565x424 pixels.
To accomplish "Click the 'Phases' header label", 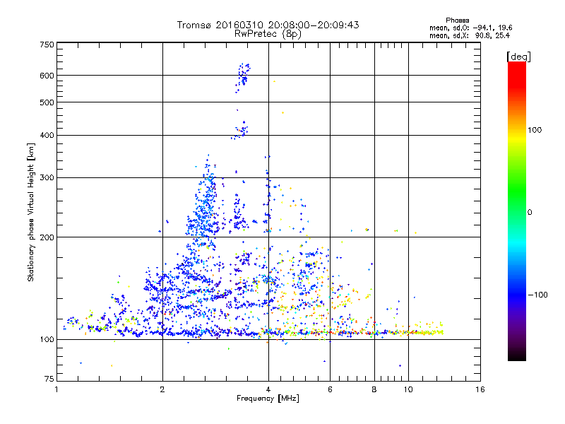I will tap(457, 20).
